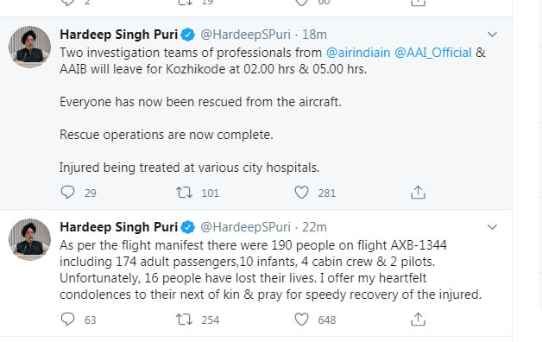Image resolution: width=542 pixels, height=342 pixels.
Task: Reply to the flight AXB-1344 manifest tweet
Action: [67, 320]
